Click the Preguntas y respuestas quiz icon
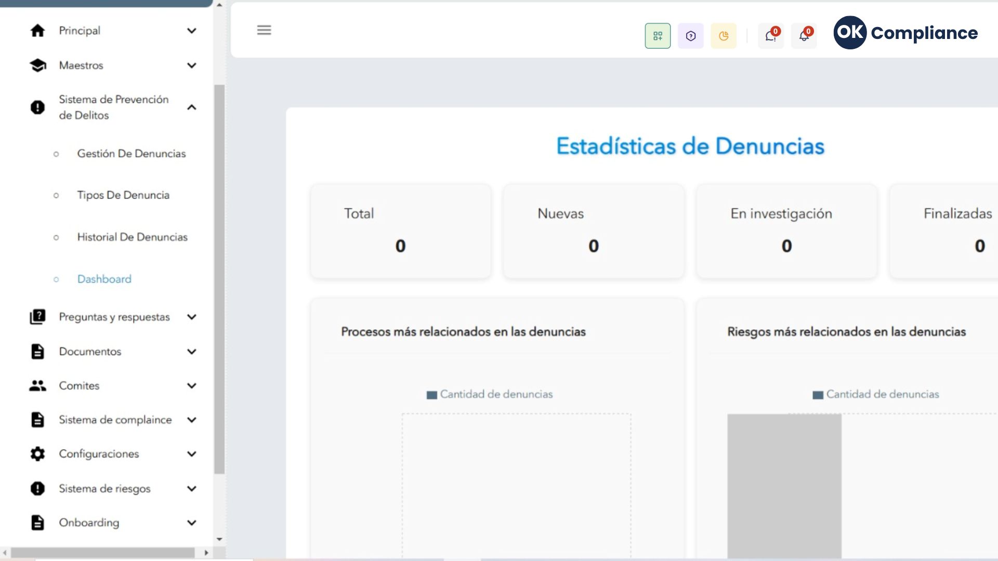998x561 pixels. pos(37,317)
